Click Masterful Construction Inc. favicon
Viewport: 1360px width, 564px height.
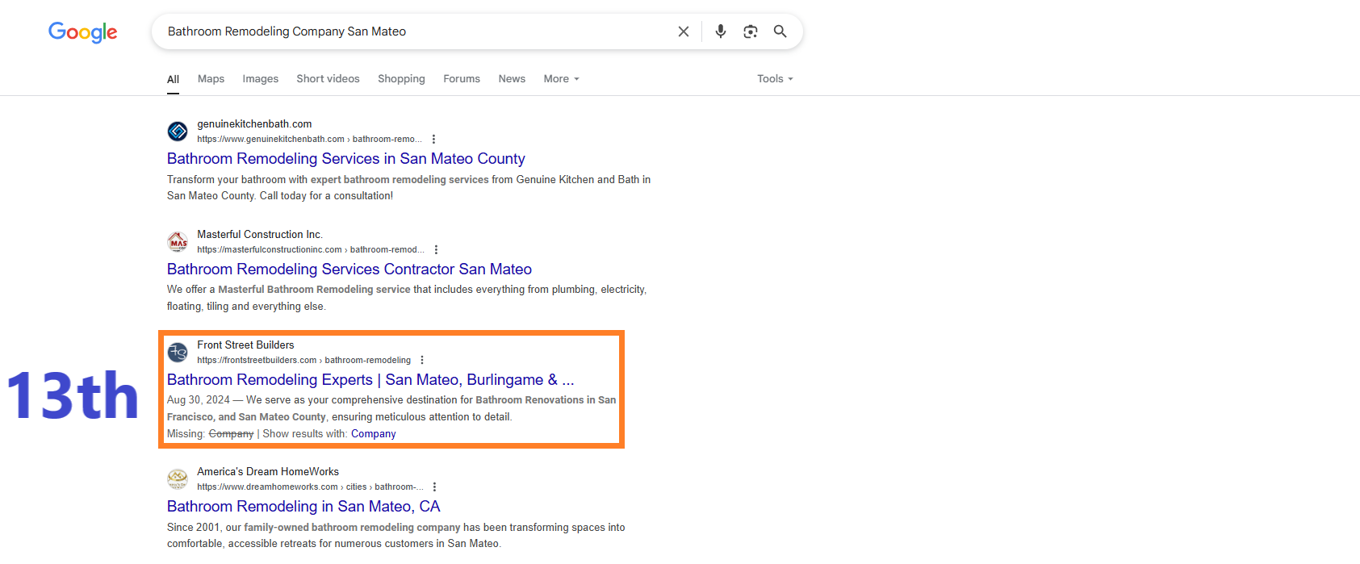click(x=178, y=241)
